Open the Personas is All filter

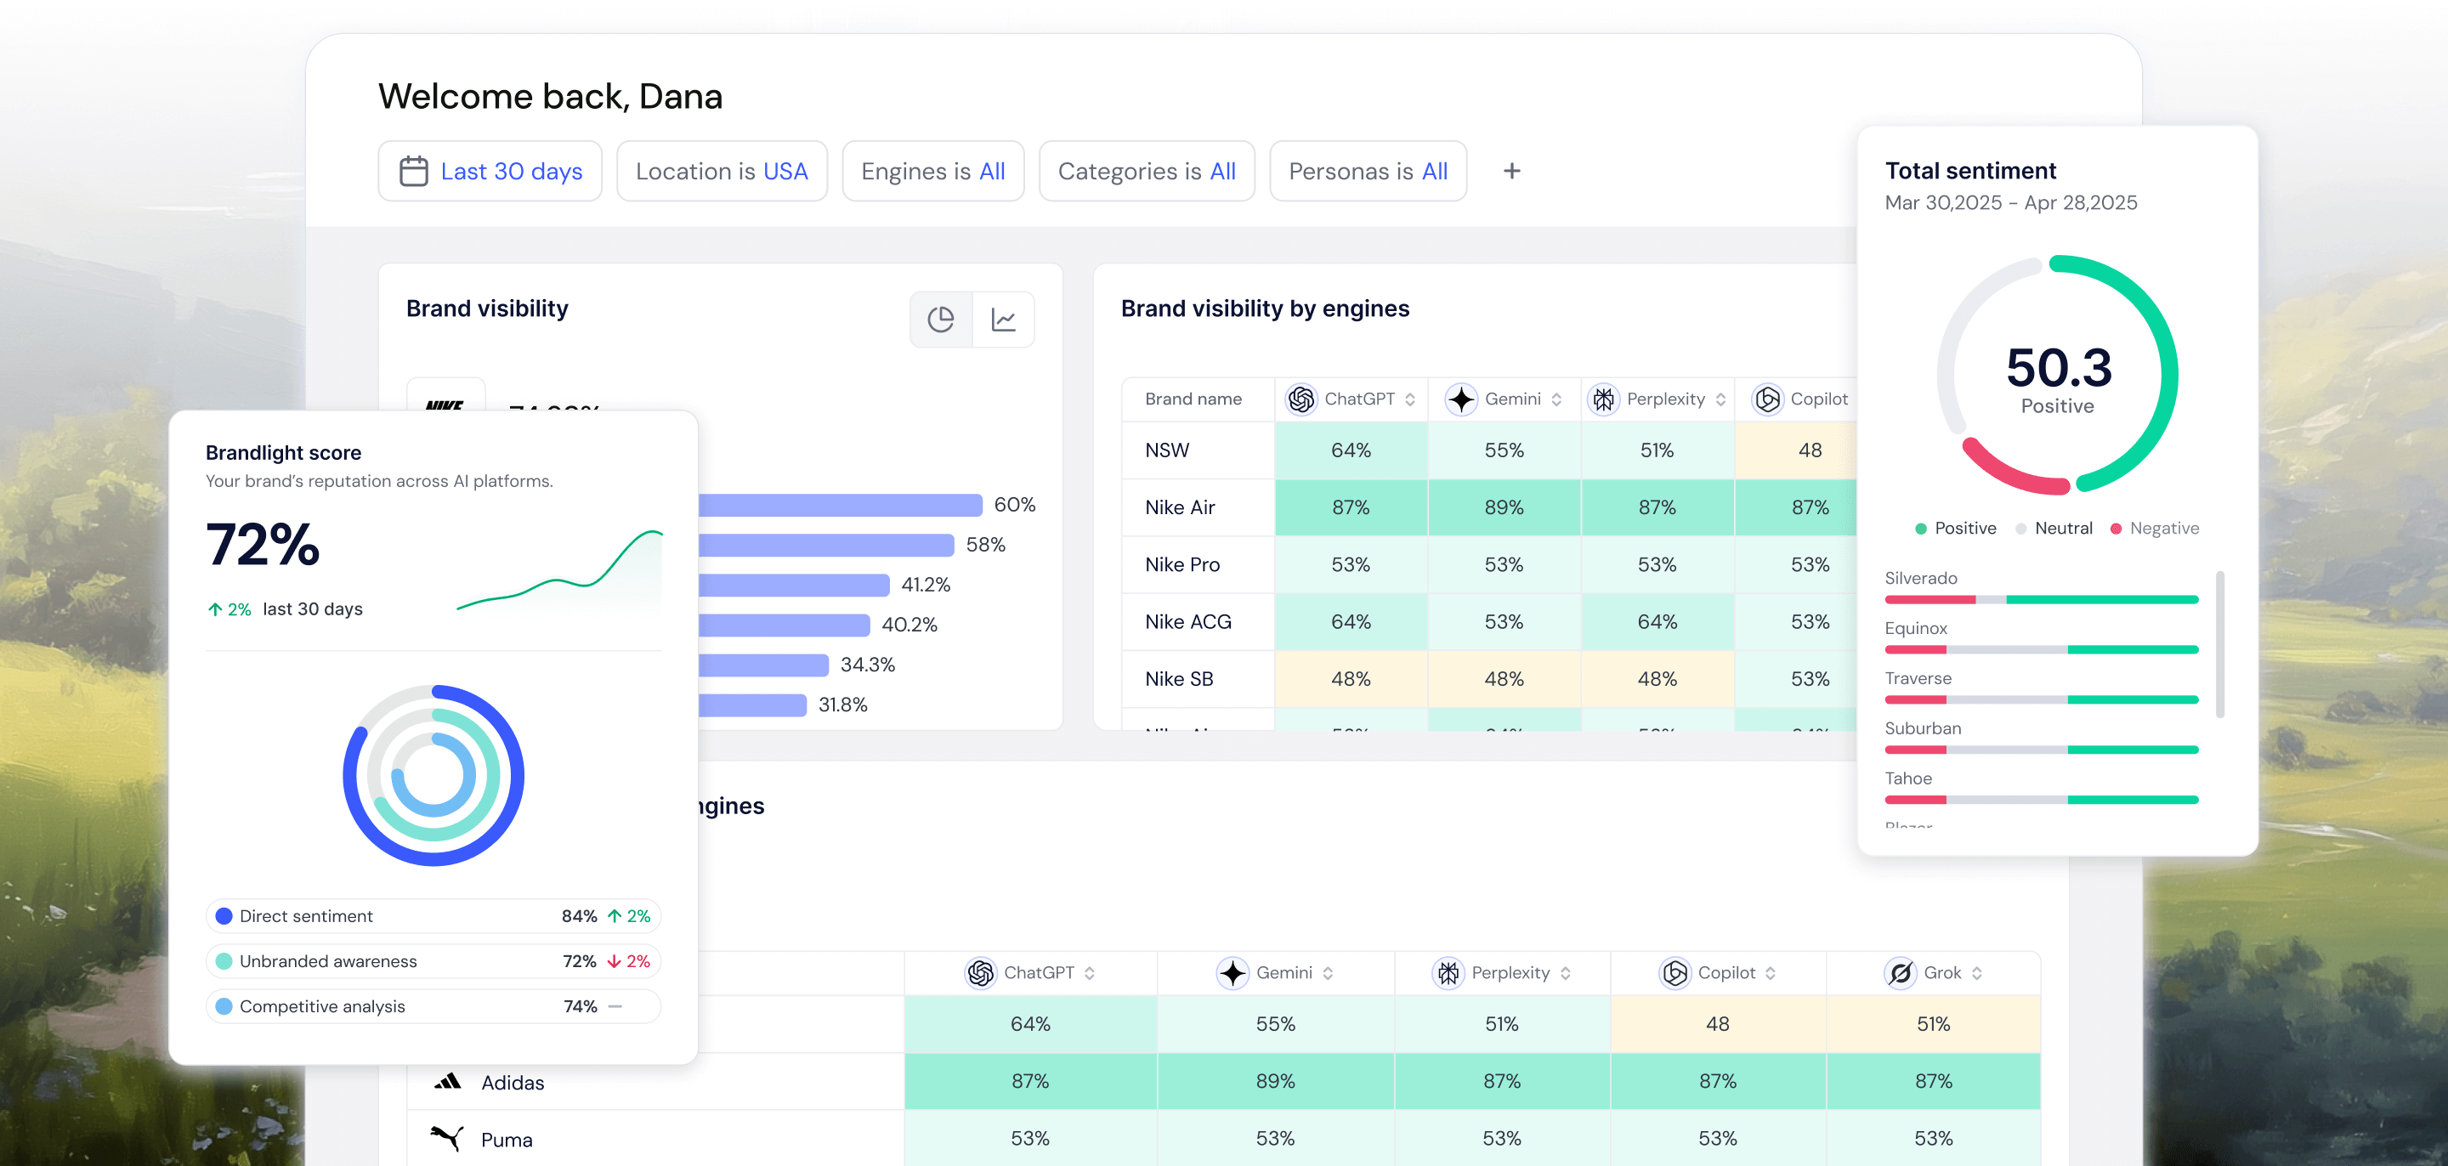1368,171
